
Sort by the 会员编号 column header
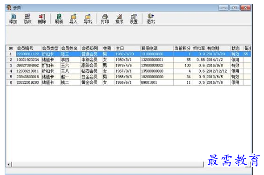(28, 48)
